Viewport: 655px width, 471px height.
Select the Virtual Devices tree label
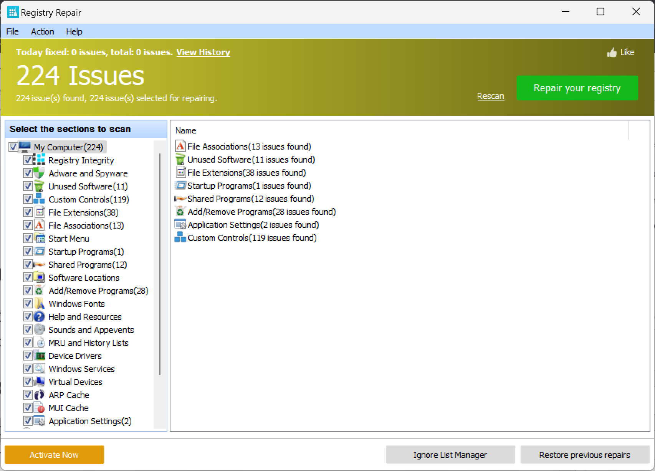[x=75, y=382]
